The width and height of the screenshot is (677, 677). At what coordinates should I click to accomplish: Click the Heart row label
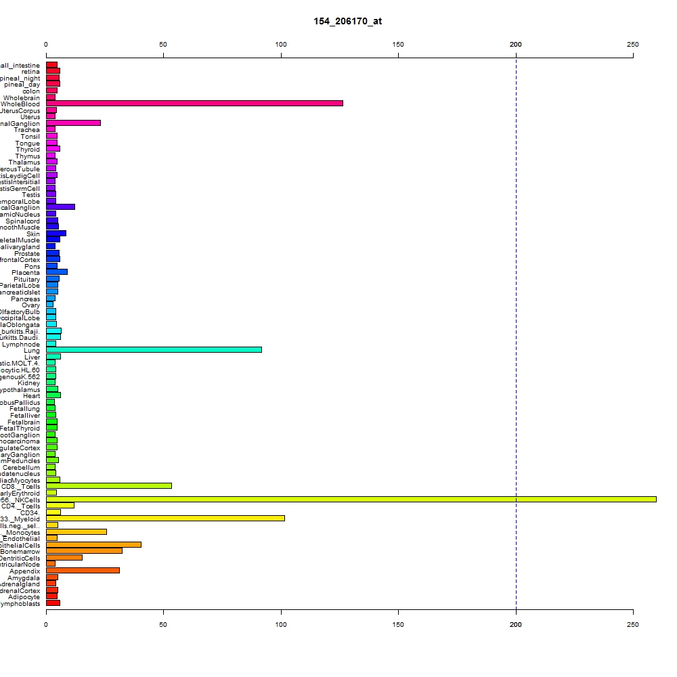point(32,396)
